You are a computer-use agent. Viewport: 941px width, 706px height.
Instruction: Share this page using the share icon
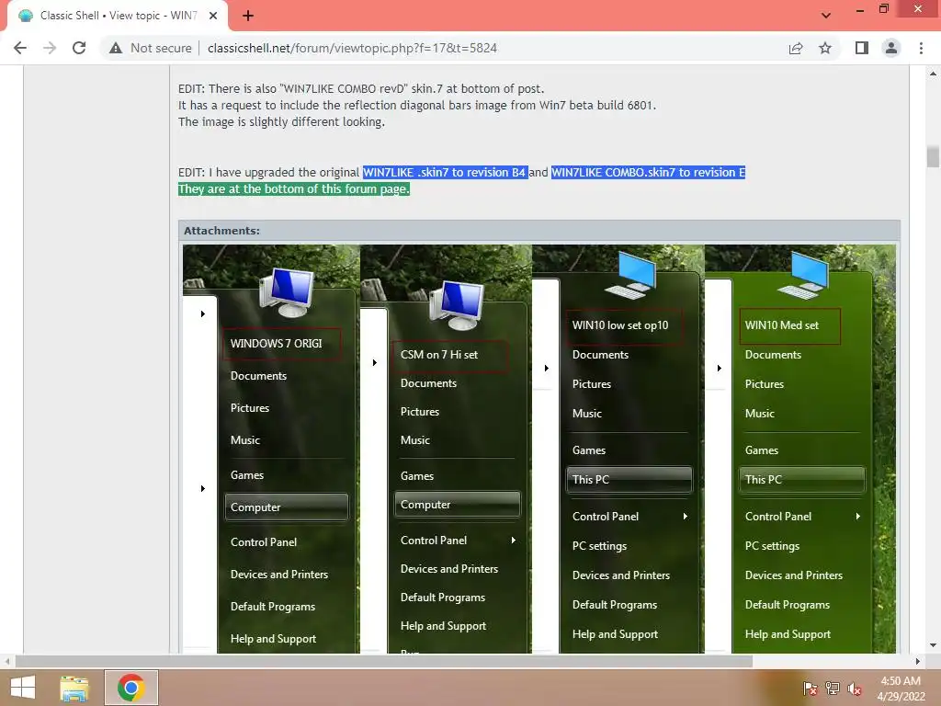[796, 48]
